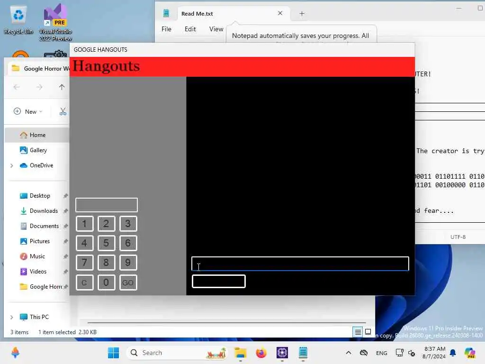Add a new tab in Notepad
The height and width of the screenshot is (364, 485).
pos(302,14)
